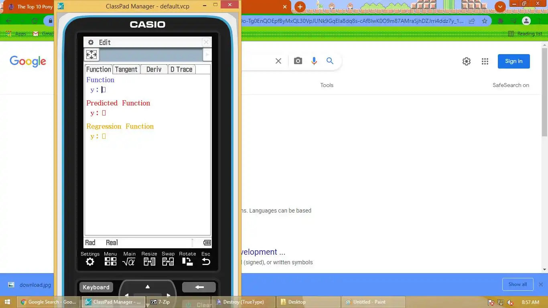Tap the Settings gear on icon panel
The image size is (548, 308).
click(90, 259)
